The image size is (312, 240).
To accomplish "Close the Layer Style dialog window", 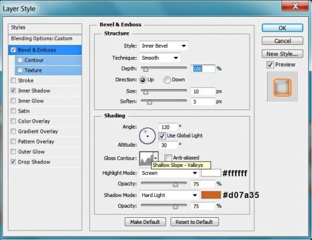I will coord(295,6).
